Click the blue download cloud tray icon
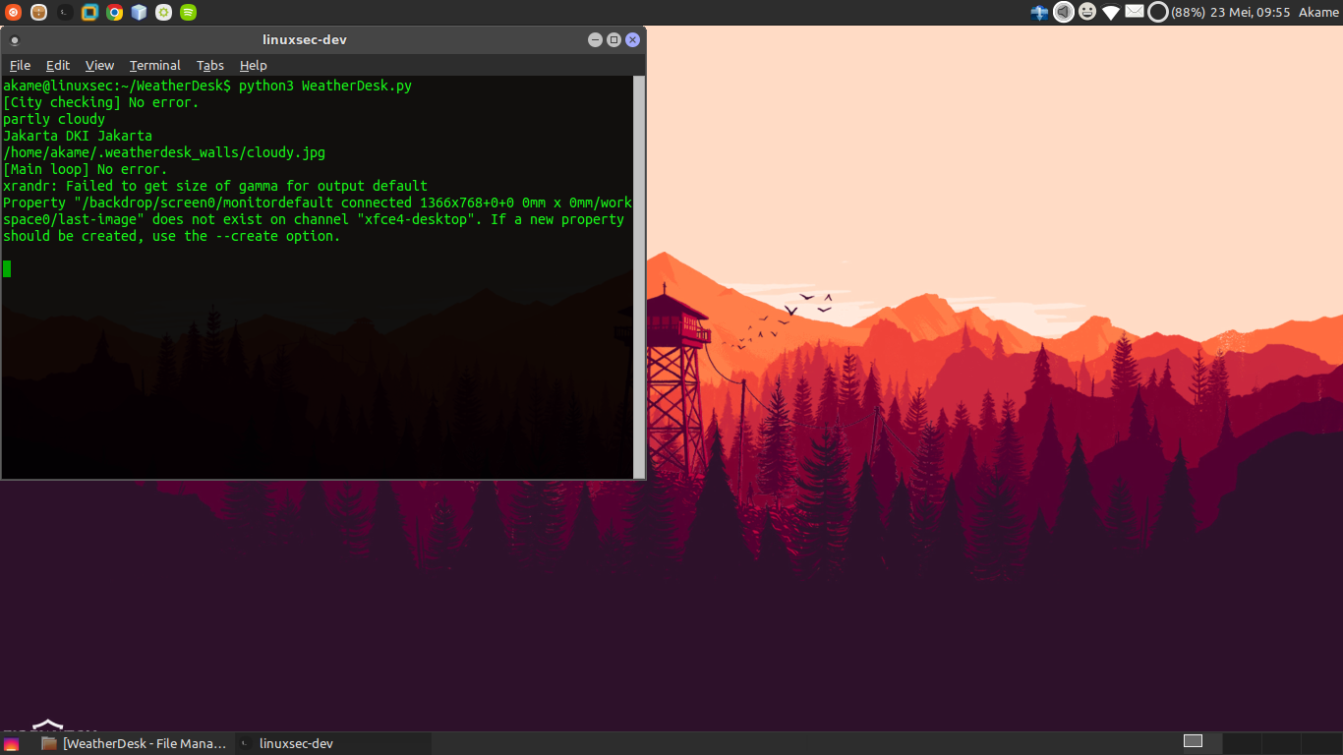Screen dimensions: 1343x755 tap(1039, 12)
